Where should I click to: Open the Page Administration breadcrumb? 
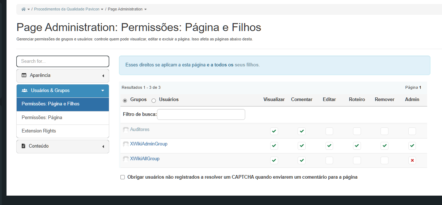[125, 9]
